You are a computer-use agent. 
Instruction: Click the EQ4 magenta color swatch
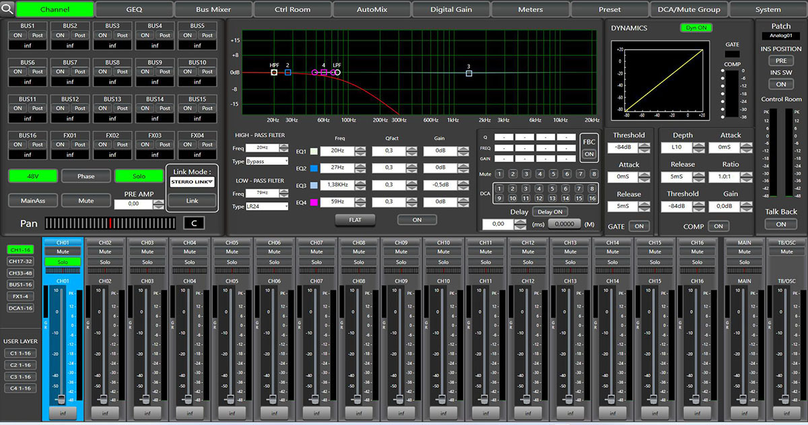[x=314, y=202]
